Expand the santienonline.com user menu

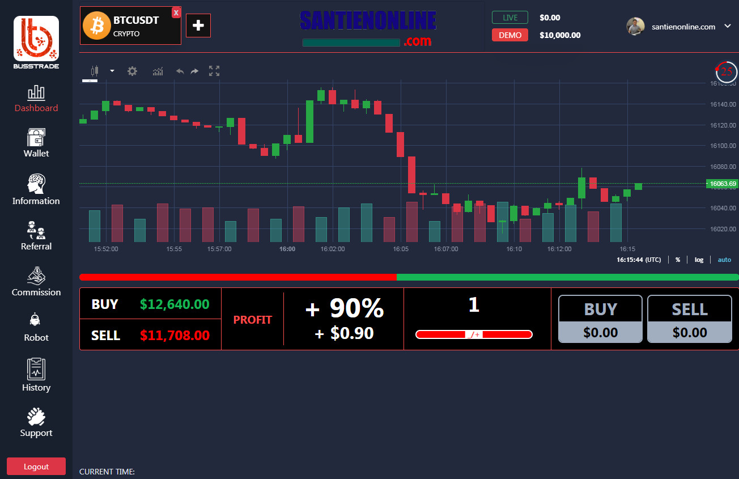[x=728, y=26]
